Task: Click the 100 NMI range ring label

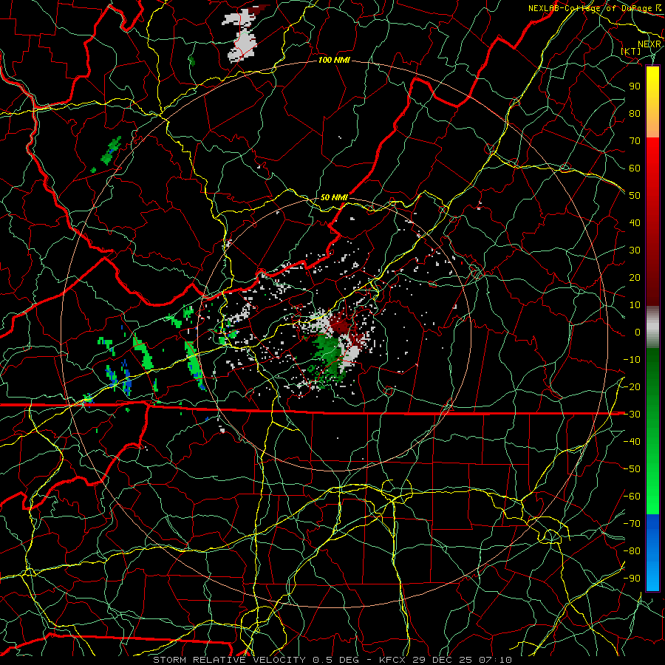Action: tap(334, 61)
